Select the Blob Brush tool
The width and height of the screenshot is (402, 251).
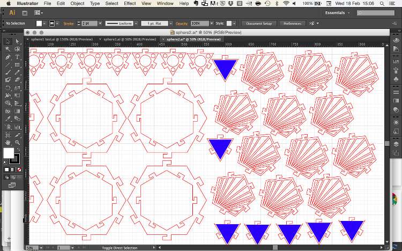[8, 80]
